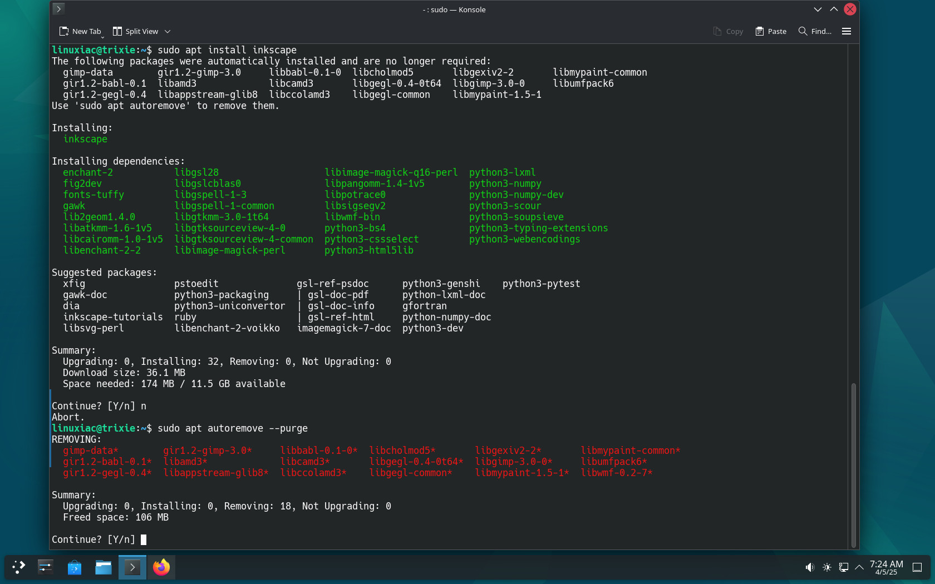Switch to Konsole in the taskbar
The image size is (935, 584).
point(132,567)
